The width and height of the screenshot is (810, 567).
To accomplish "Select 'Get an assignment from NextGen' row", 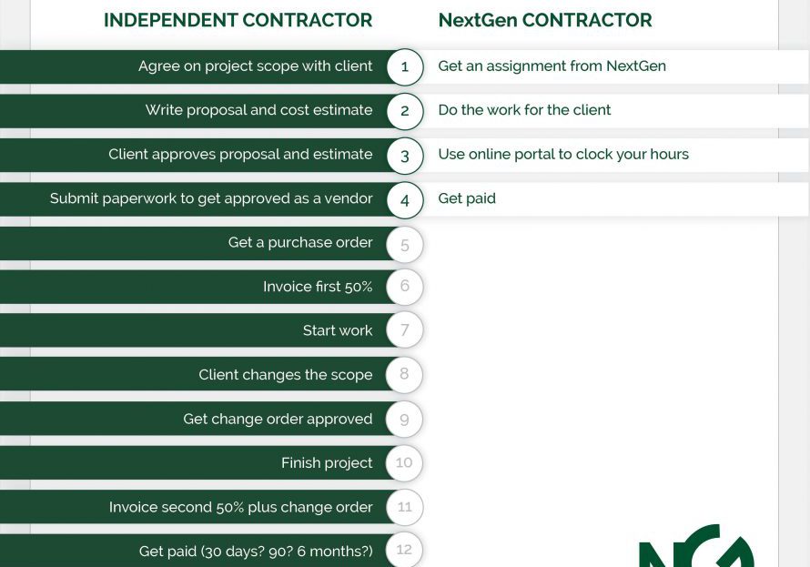I will click(x=613, y=66).
